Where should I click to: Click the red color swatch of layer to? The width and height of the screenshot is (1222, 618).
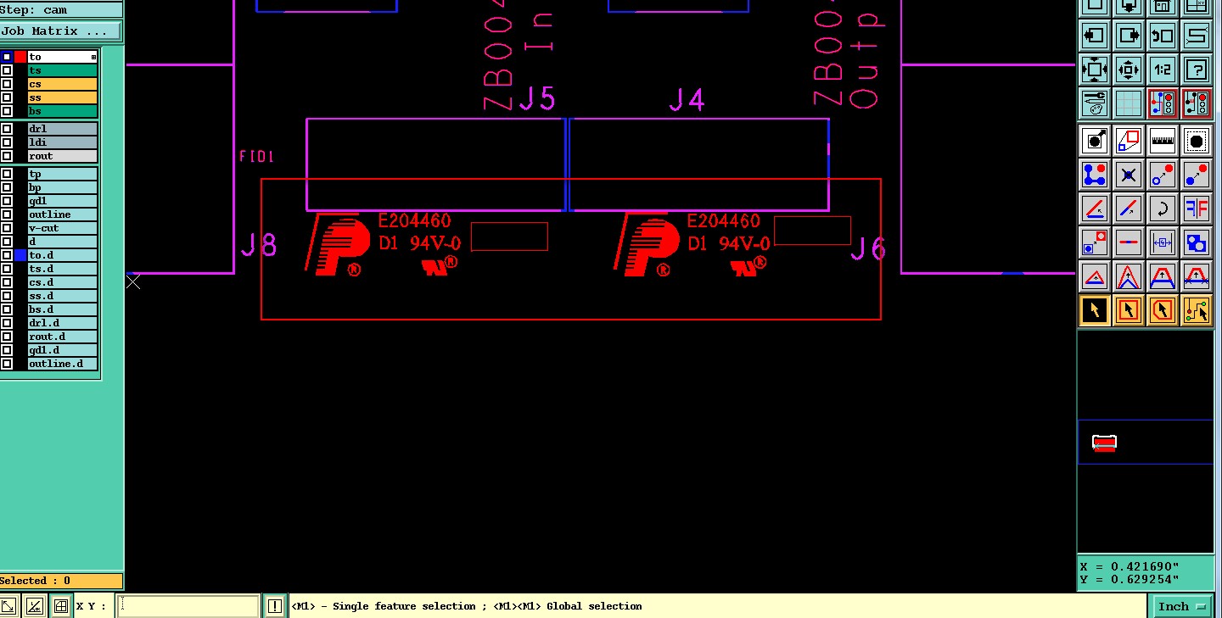20,57
